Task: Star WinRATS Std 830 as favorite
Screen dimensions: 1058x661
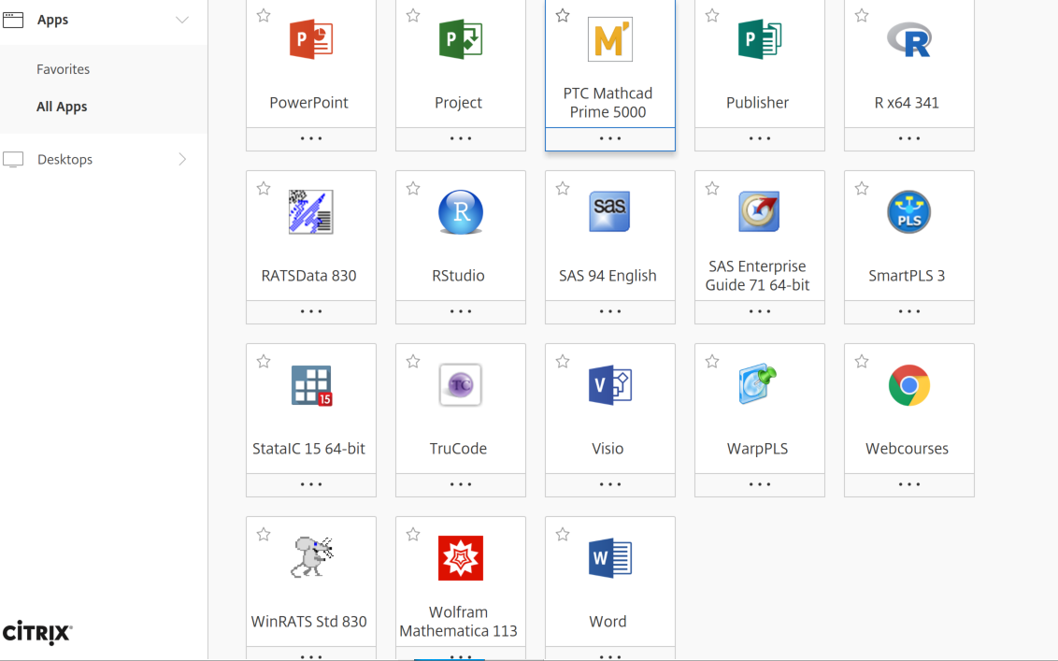Action: tap(264, 534)
